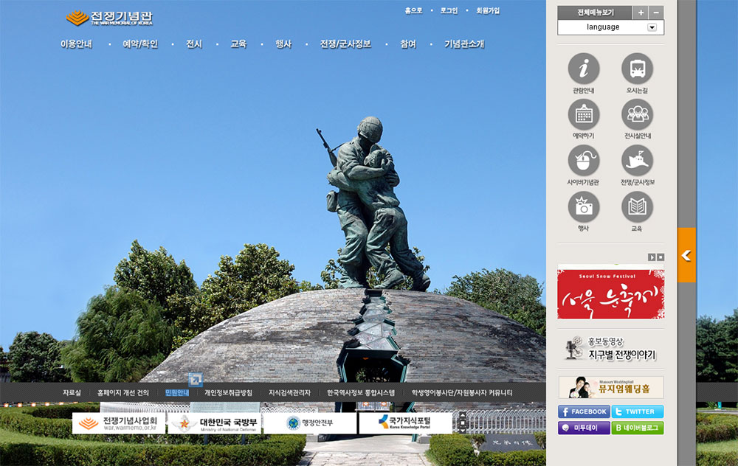Open the 오시는길 bus icon
The image size is (738, 466).
click(638, 69)
